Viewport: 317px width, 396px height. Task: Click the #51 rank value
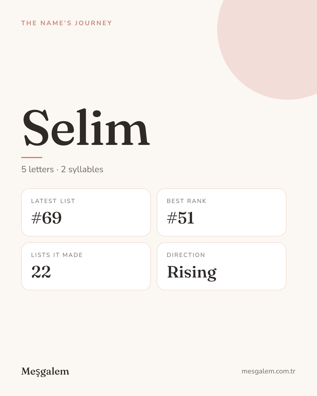(x=181, y=218)
